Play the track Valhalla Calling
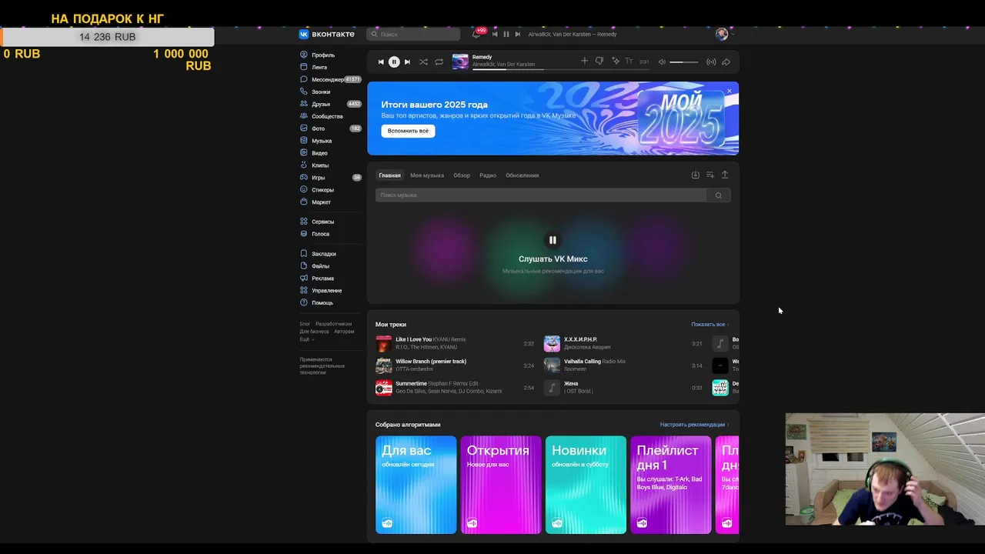This screenshot has height=554, width=985. point(623,365)
